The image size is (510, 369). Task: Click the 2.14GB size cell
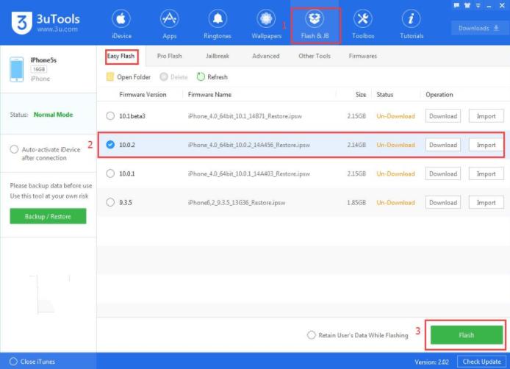(x=356, y=145)
